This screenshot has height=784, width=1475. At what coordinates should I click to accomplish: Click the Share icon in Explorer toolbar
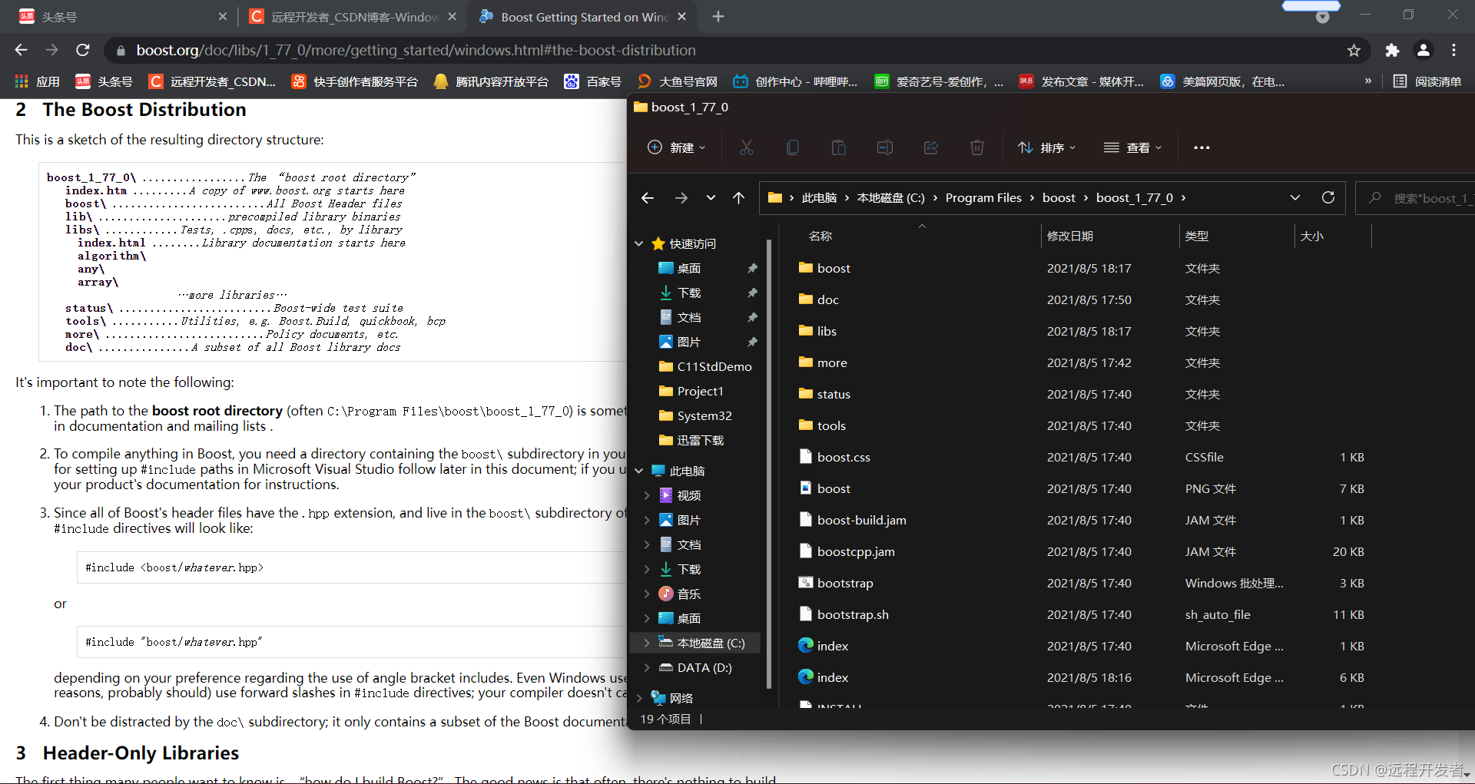[x=930, y=147]
